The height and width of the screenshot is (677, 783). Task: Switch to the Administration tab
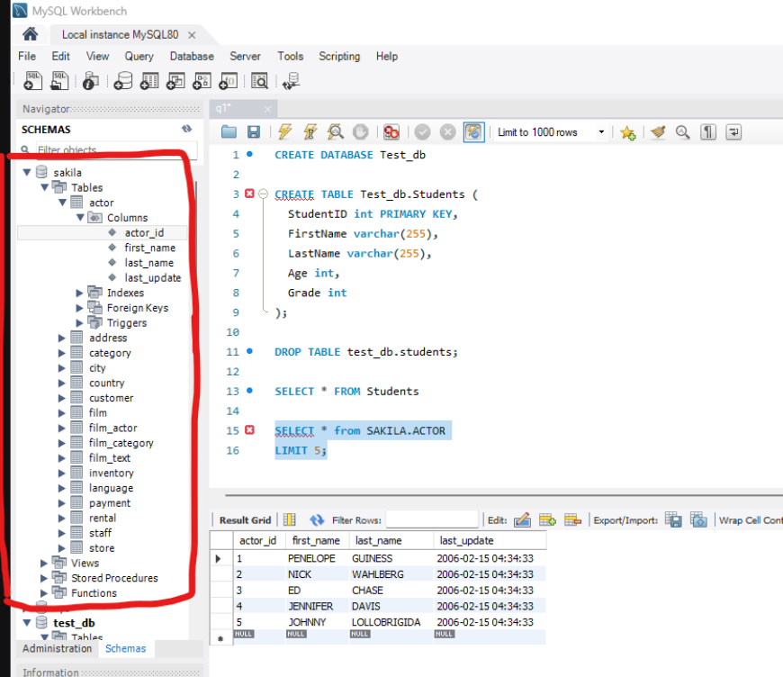[x=57, y=648]
